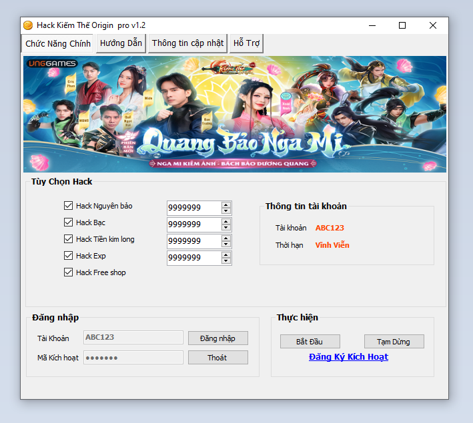Decrease Hack Bạc value with down arrow
This screenshot has width=473, height=423.
point(226,228)
